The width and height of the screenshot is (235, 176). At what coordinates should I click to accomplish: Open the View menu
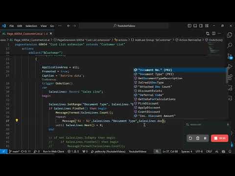tap(44, 26)
